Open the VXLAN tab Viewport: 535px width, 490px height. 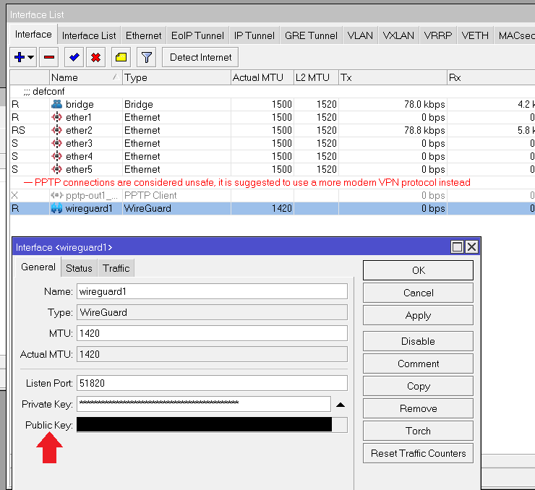pyautogui.click(x=398, y=35)
